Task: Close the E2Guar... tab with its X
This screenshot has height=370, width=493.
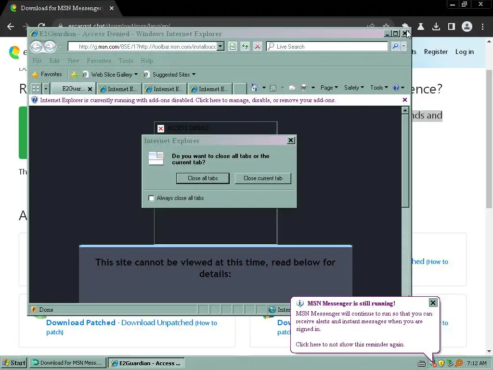Action: coord(90,89)
